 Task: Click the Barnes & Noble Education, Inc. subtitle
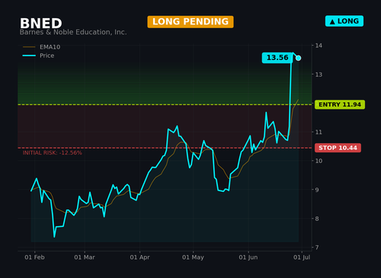[73, 32]
